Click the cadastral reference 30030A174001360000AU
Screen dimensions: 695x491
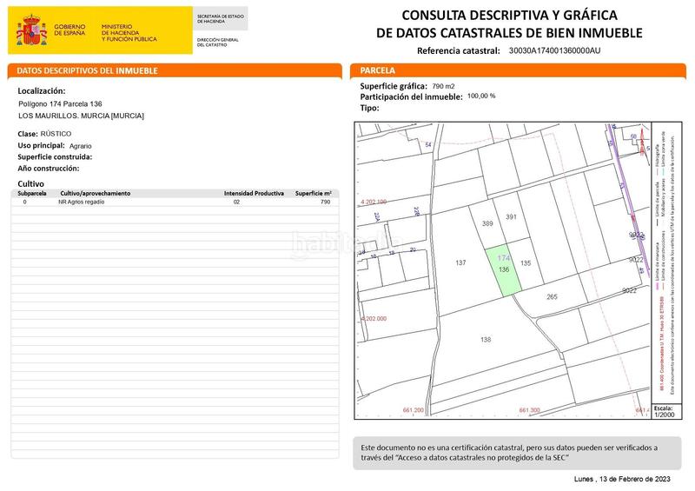pyautogui.click(x=554, y=51)
